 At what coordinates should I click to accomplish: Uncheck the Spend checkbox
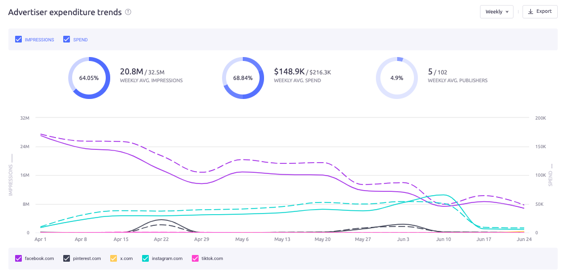[x=67, y=40]
